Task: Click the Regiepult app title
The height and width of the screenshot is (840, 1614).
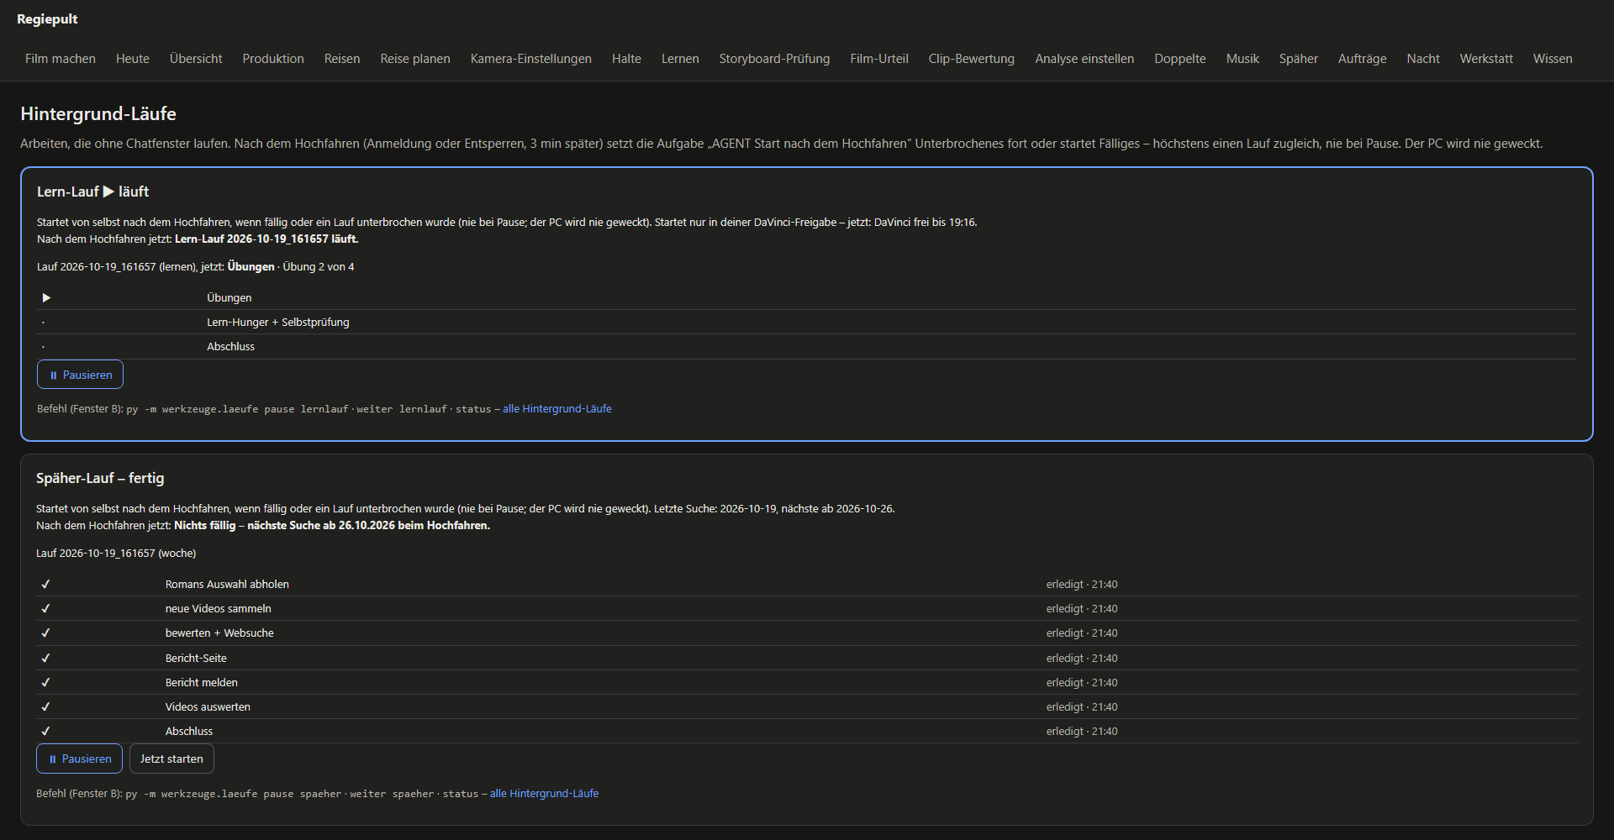Action: tap(47, 19)
